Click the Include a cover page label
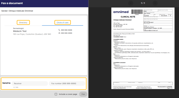 (x=68, y=94)
